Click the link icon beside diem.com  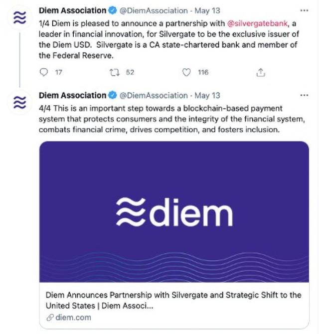click(x=50, y=318)
